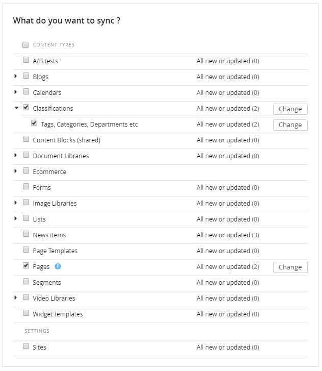Expand Video Libraries arrow

pos(16,298)
